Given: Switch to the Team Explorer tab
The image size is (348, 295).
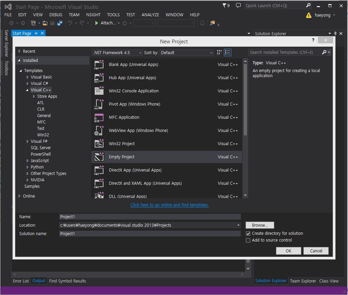Looking at the screenshot, I should [x=303, y=281].
